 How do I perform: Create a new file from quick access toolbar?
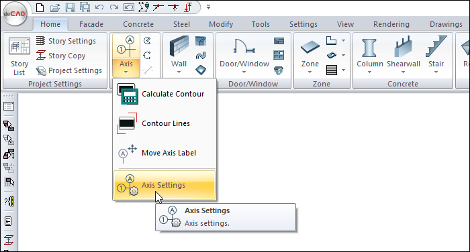(40, 7)
